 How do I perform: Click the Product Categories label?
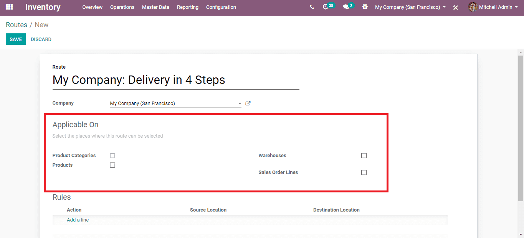tap(74, 156)
